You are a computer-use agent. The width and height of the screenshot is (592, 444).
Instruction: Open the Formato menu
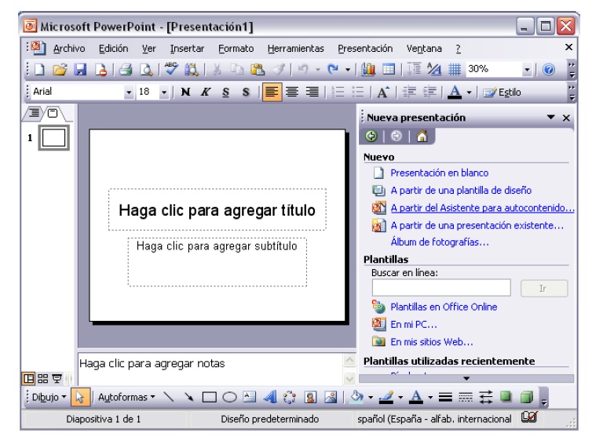coord(236,49)
